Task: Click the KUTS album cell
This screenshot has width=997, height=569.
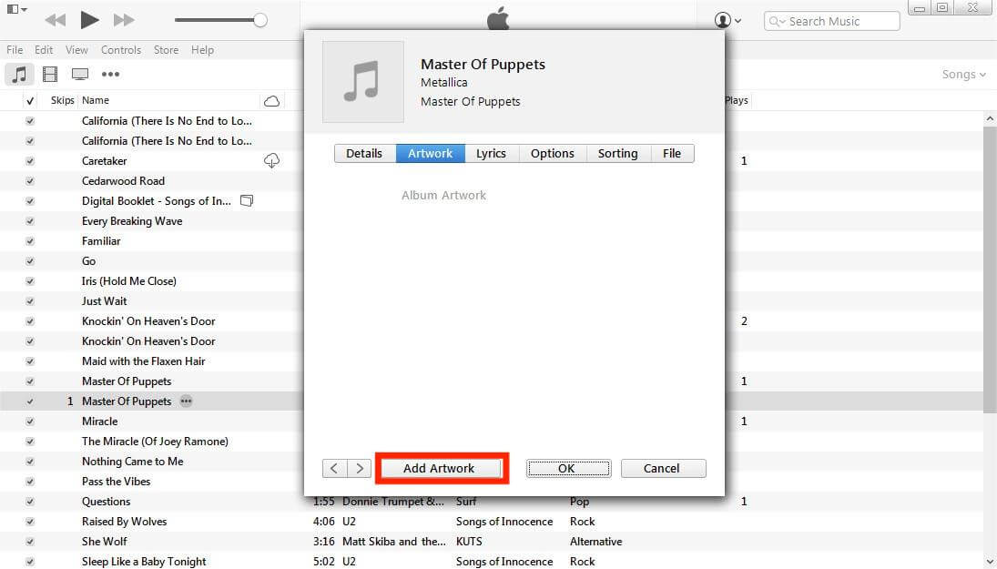Action: tap(469, 542)
